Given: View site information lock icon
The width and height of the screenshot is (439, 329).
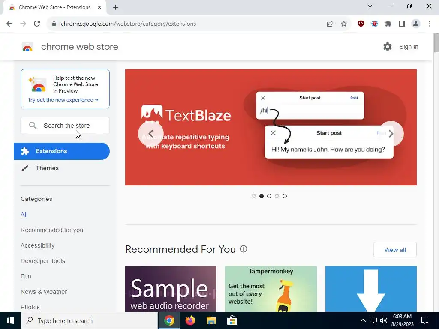Looking at the screenshot, I should coord(54,24).
